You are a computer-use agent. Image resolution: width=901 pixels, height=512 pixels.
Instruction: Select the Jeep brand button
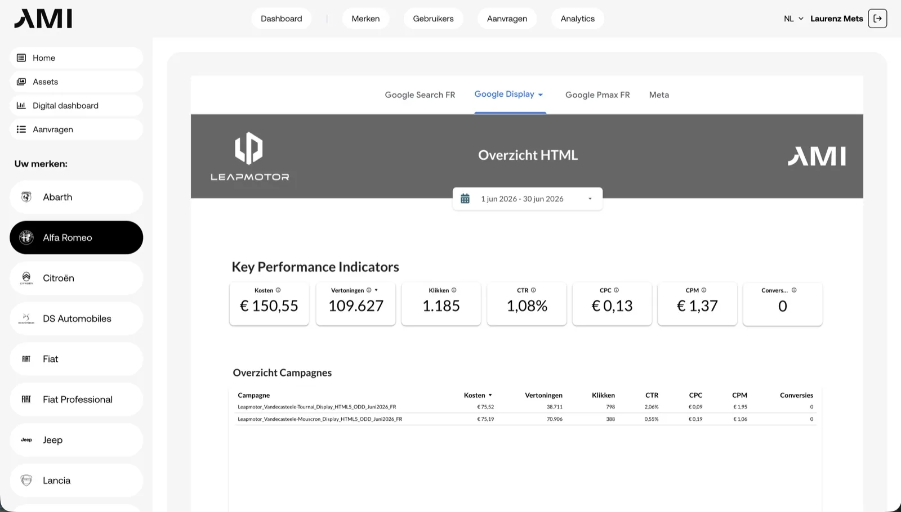click(76, 440)
